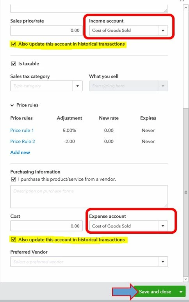The height and width of the screenshot is (302, 189).
Task: Click the Description on purchase forms box
Action: pyautogui.click(x=89, y=197)
